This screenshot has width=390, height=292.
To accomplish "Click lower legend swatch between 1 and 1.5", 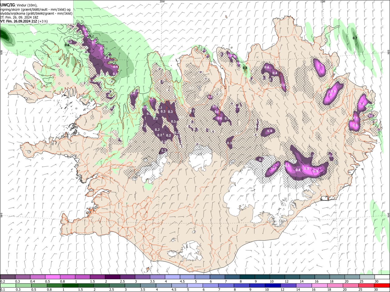I will (70, 285).
